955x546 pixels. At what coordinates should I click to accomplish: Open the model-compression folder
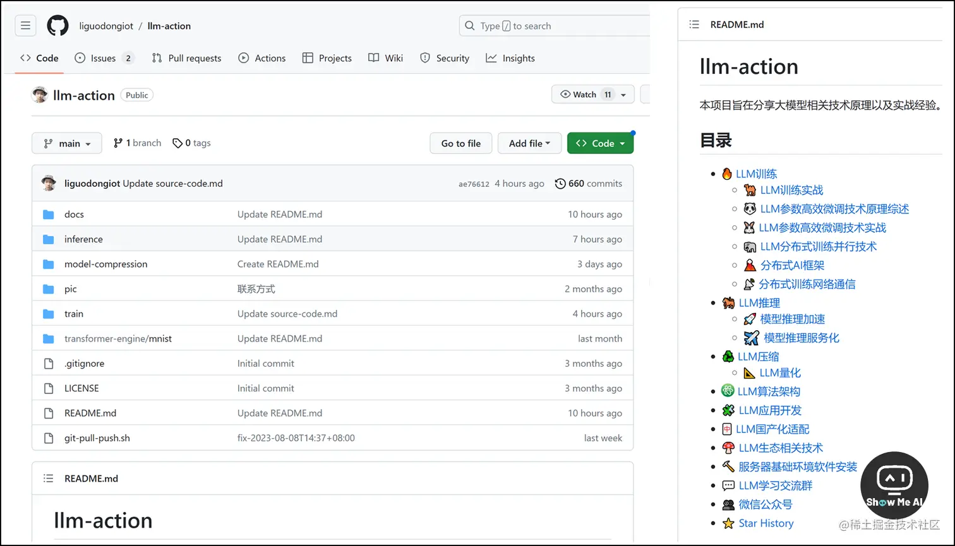105,264
